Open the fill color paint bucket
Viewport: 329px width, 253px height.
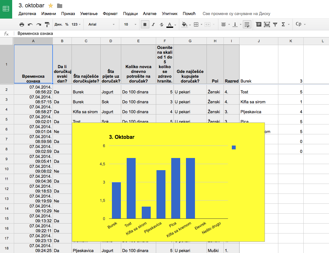[184, 25]
